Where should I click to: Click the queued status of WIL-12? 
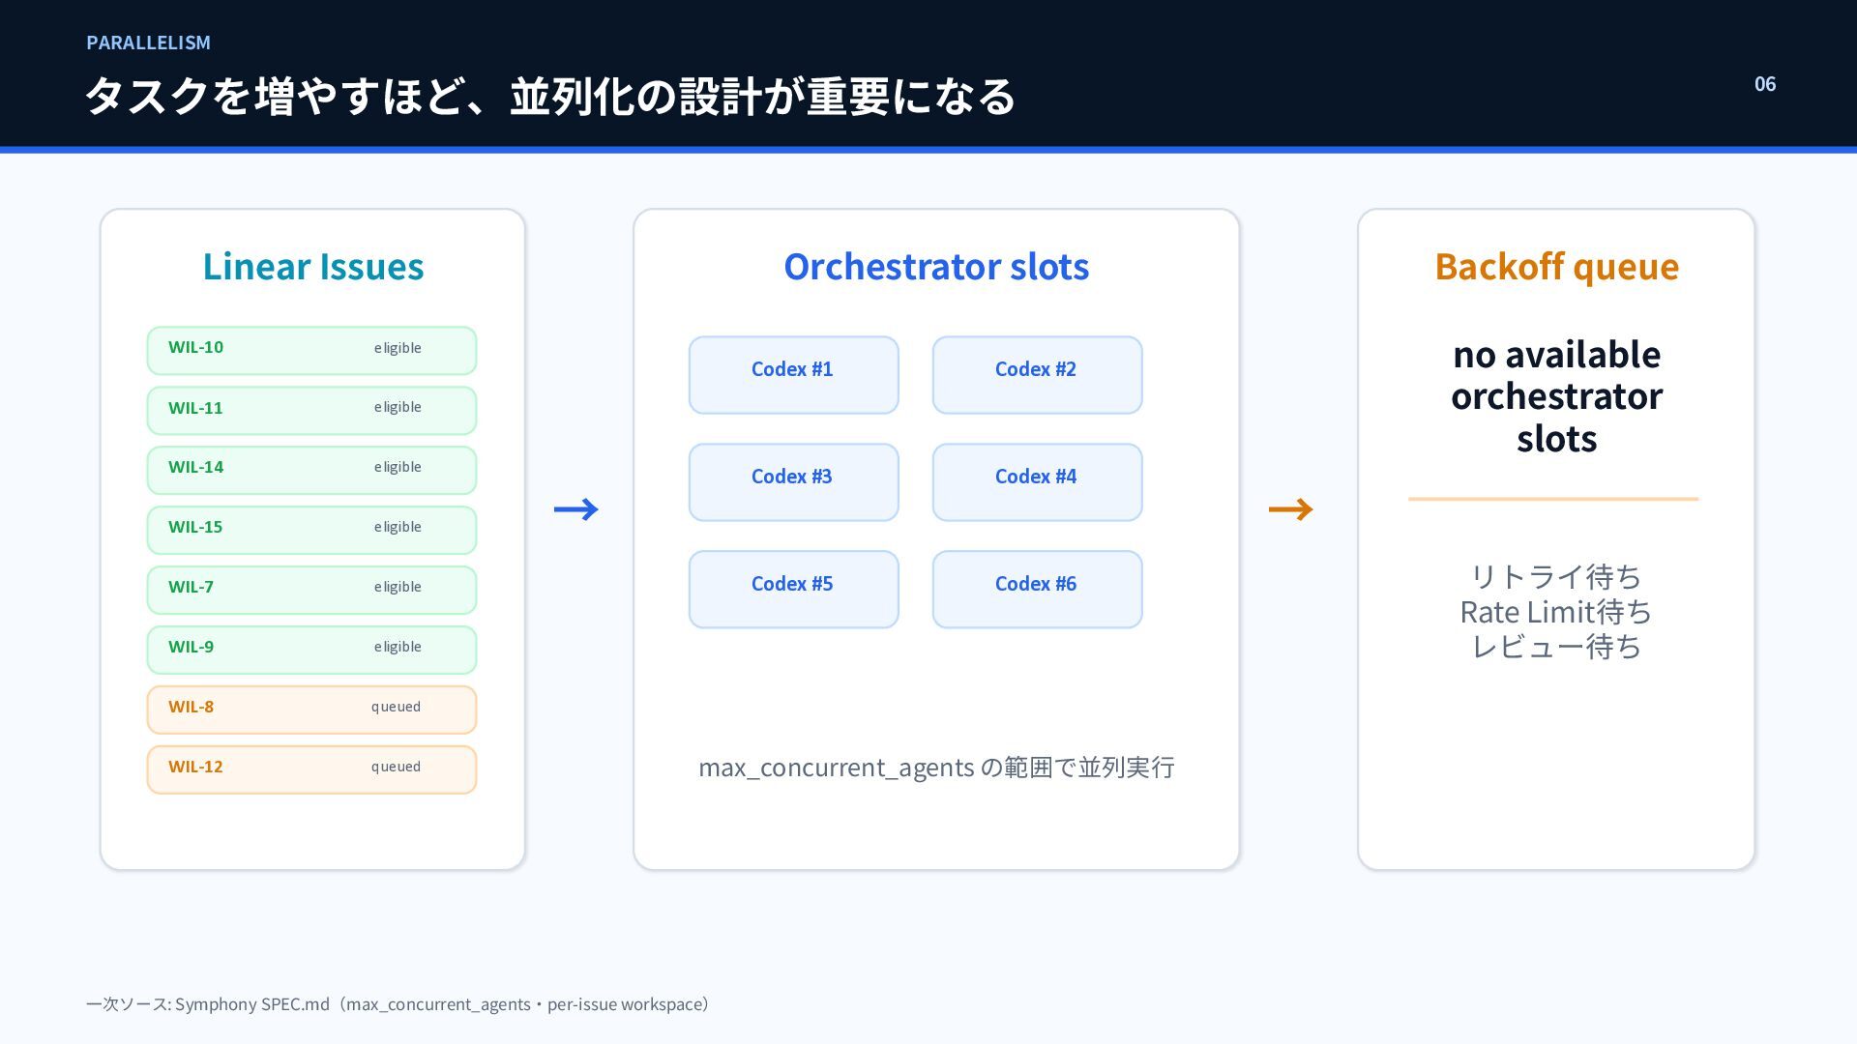click(396, 767)
